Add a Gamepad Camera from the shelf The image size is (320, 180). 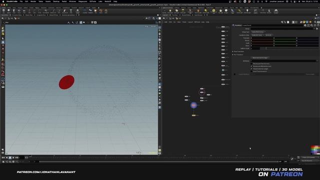point(276,11)
